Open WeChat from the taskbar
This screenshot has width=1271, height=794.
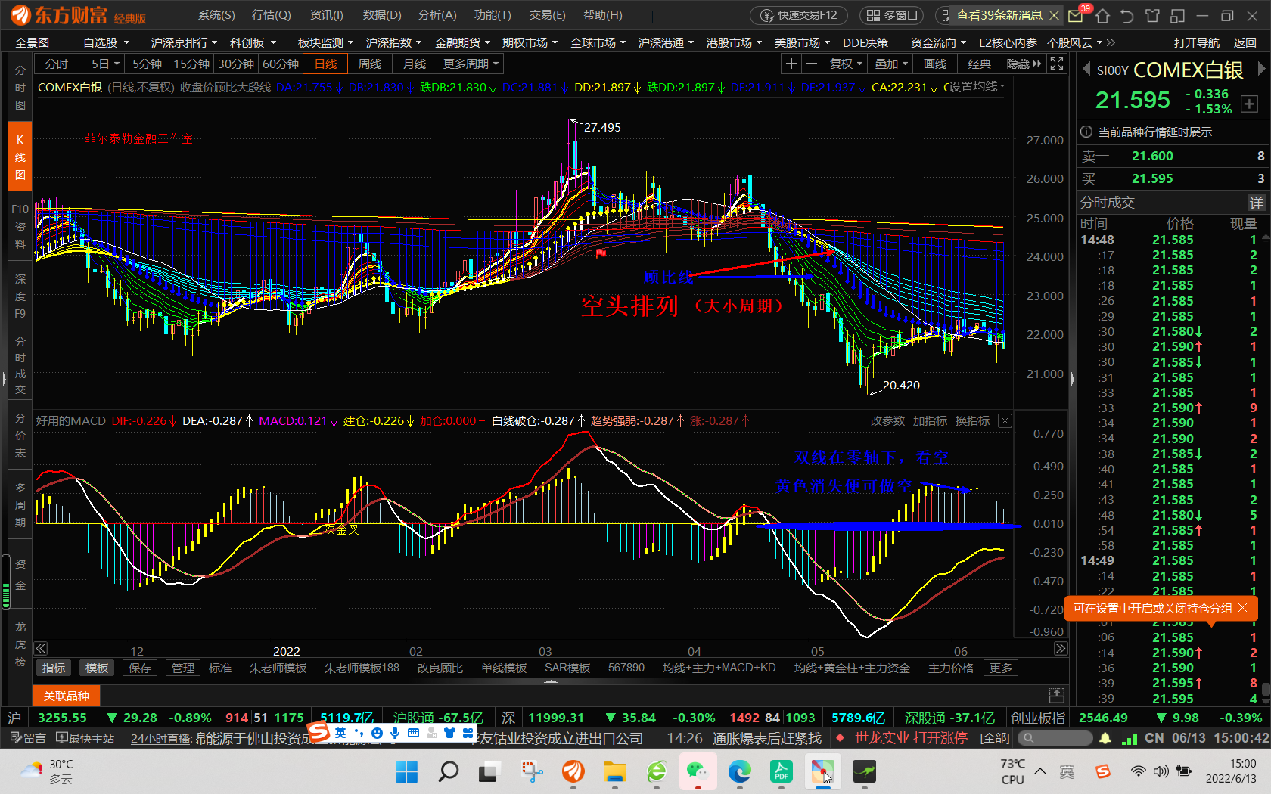[697, 772]
